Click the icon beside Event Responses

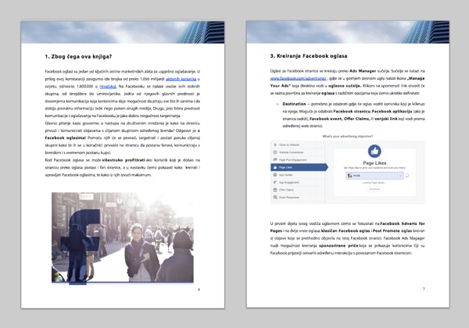click(x=275, y=197)
